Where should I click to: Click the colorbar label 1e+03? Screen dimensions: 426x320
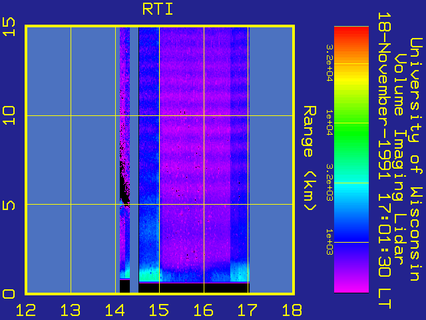tap(329, 242)
